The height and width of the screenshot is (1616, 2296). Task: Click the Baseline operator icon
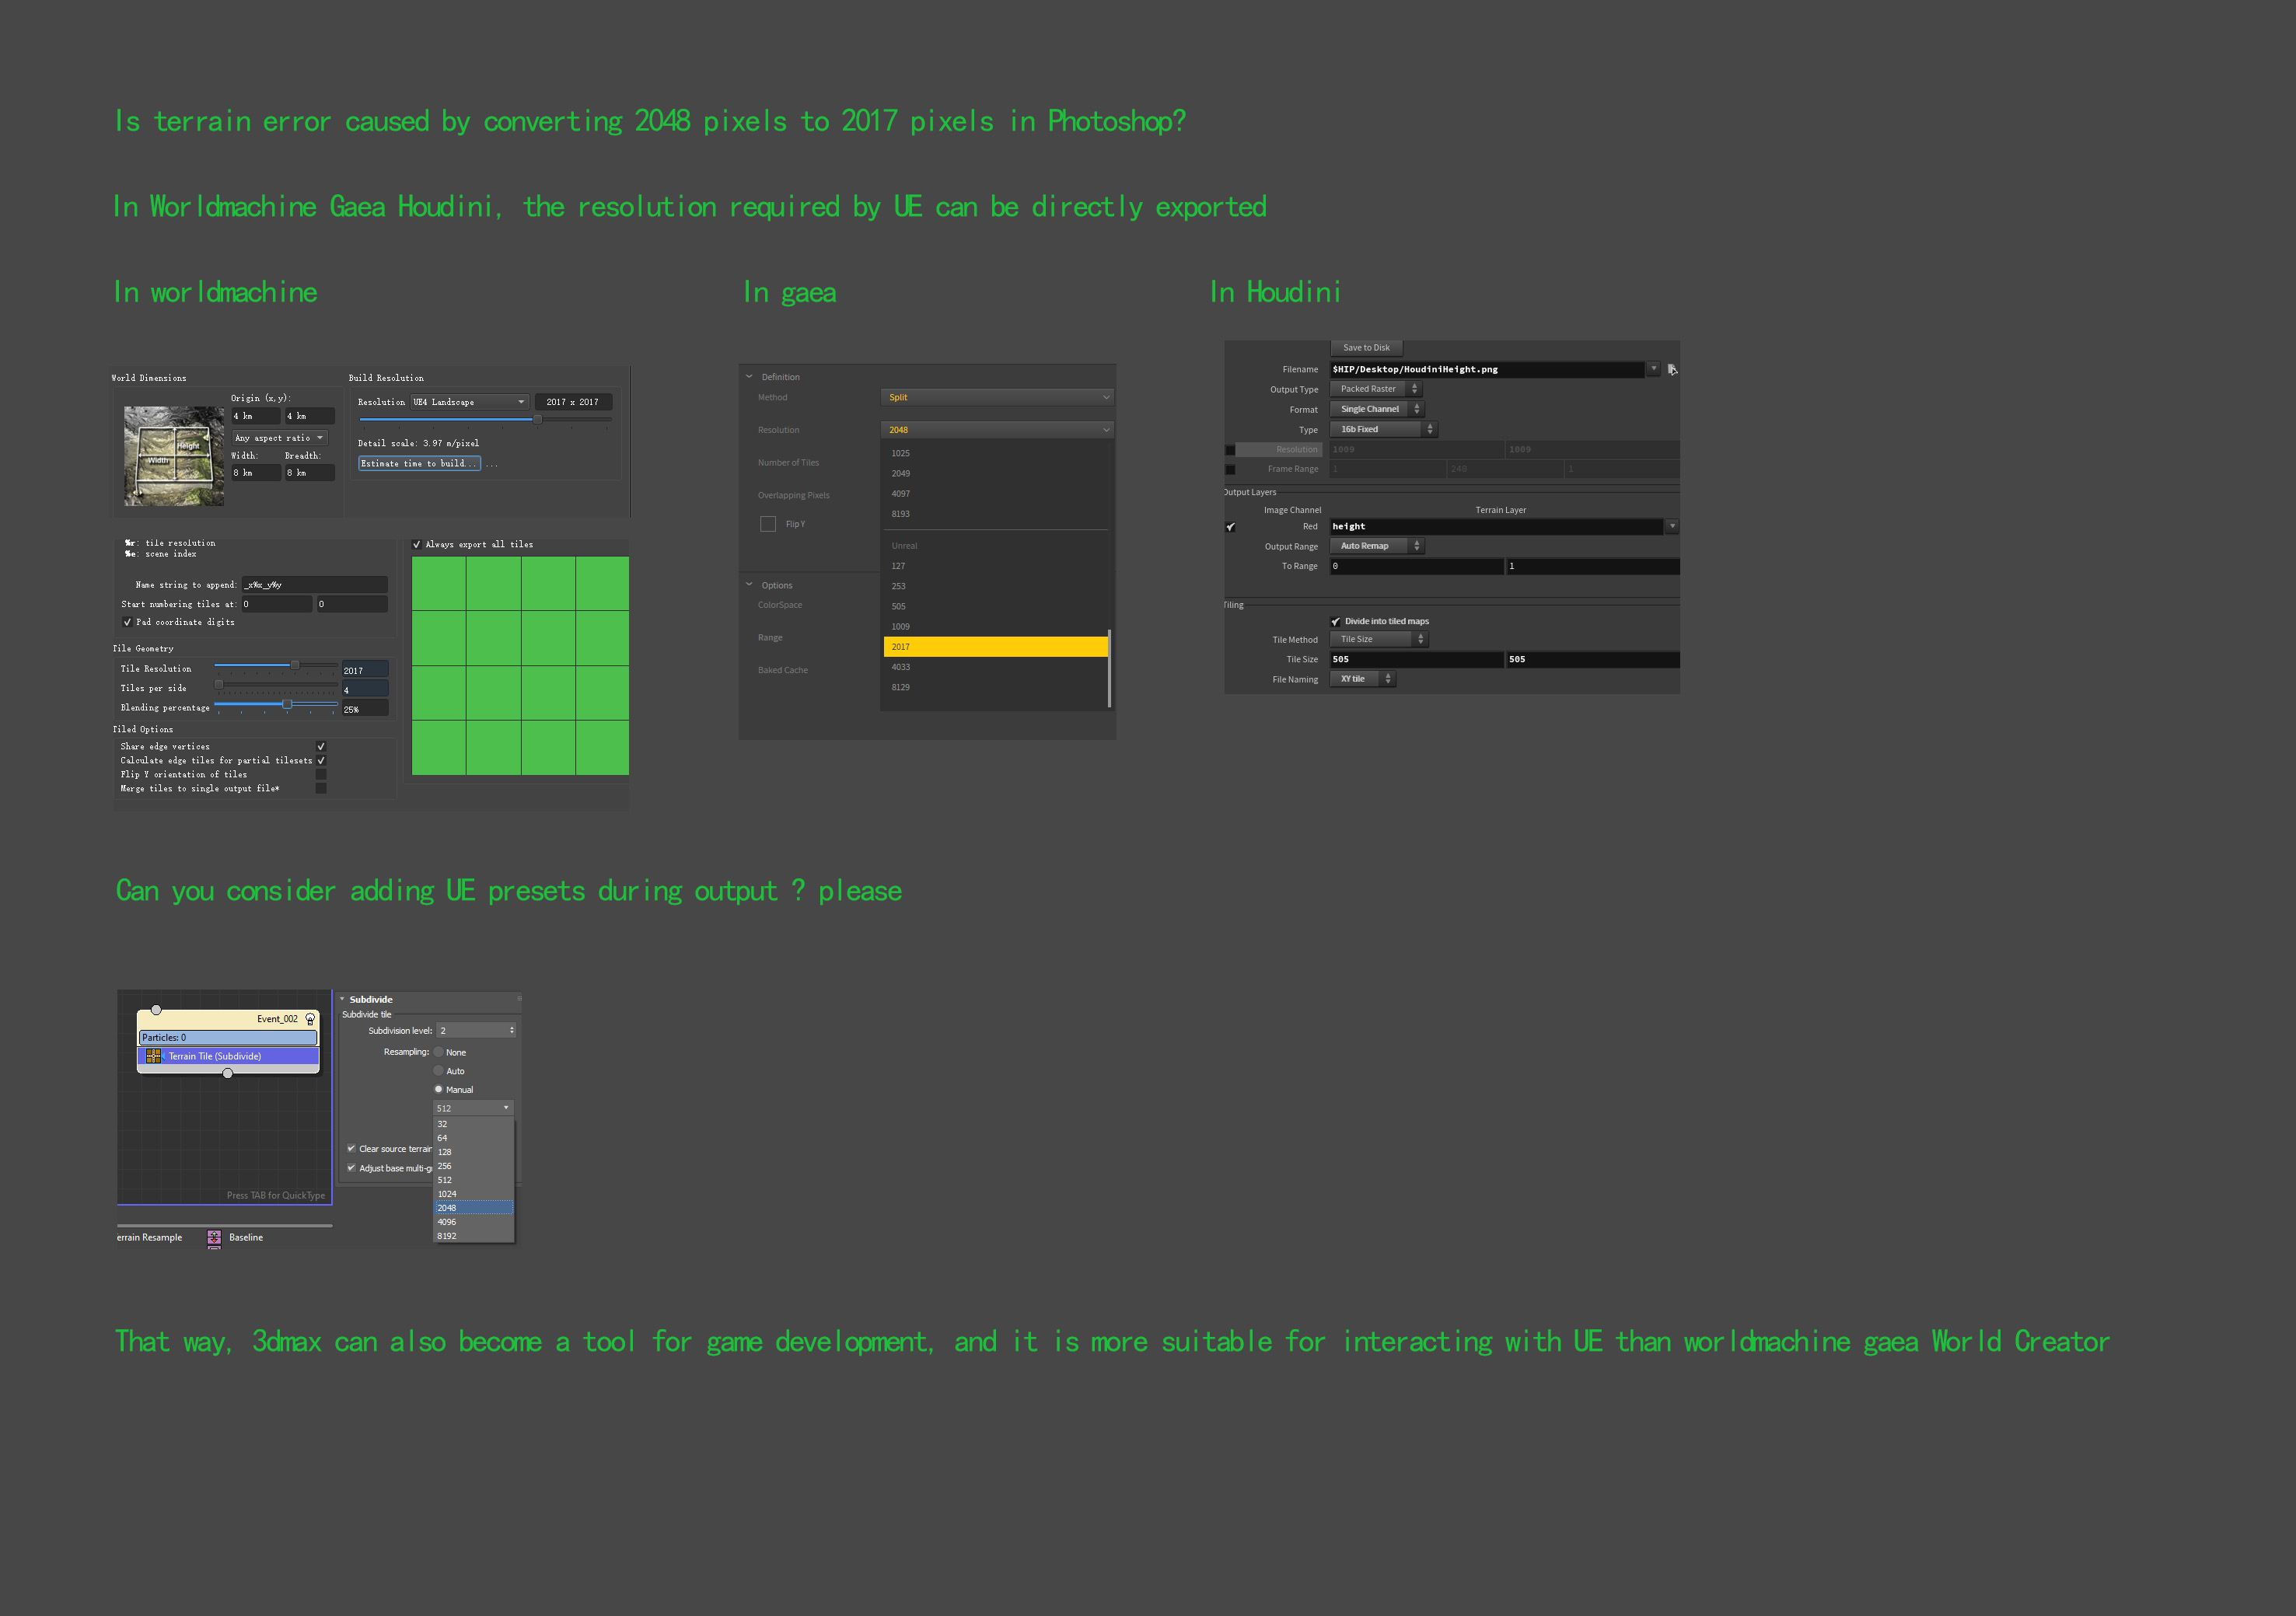tap(214, 1237)
